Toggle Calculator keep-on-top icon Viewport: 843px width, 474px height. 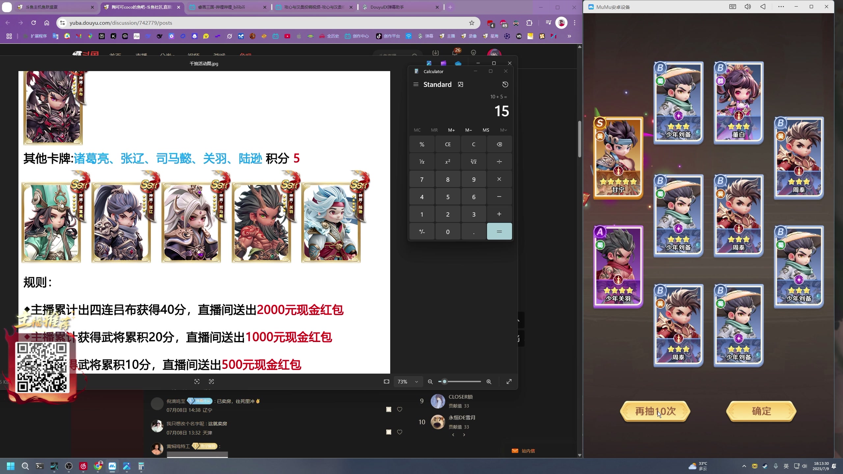coord(460,85)
